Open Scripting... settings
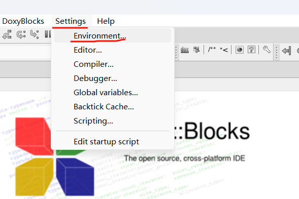 113,121
